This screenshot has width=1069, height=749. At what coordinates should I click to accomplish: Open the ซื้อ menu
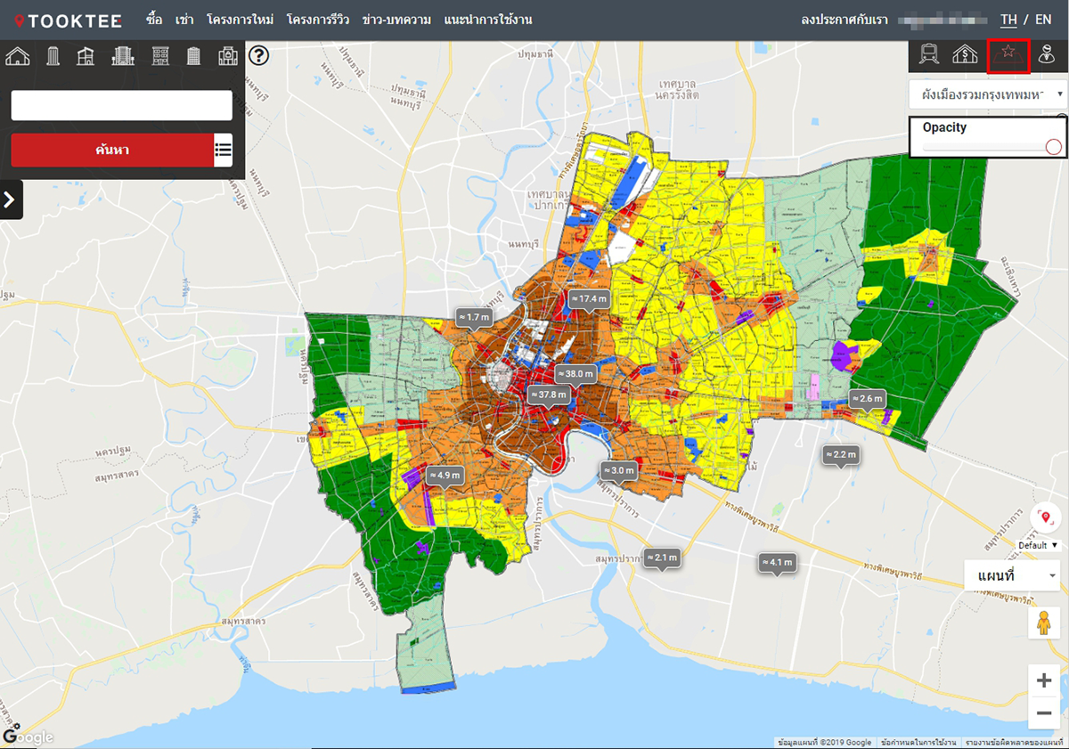[x=154, y=20]
